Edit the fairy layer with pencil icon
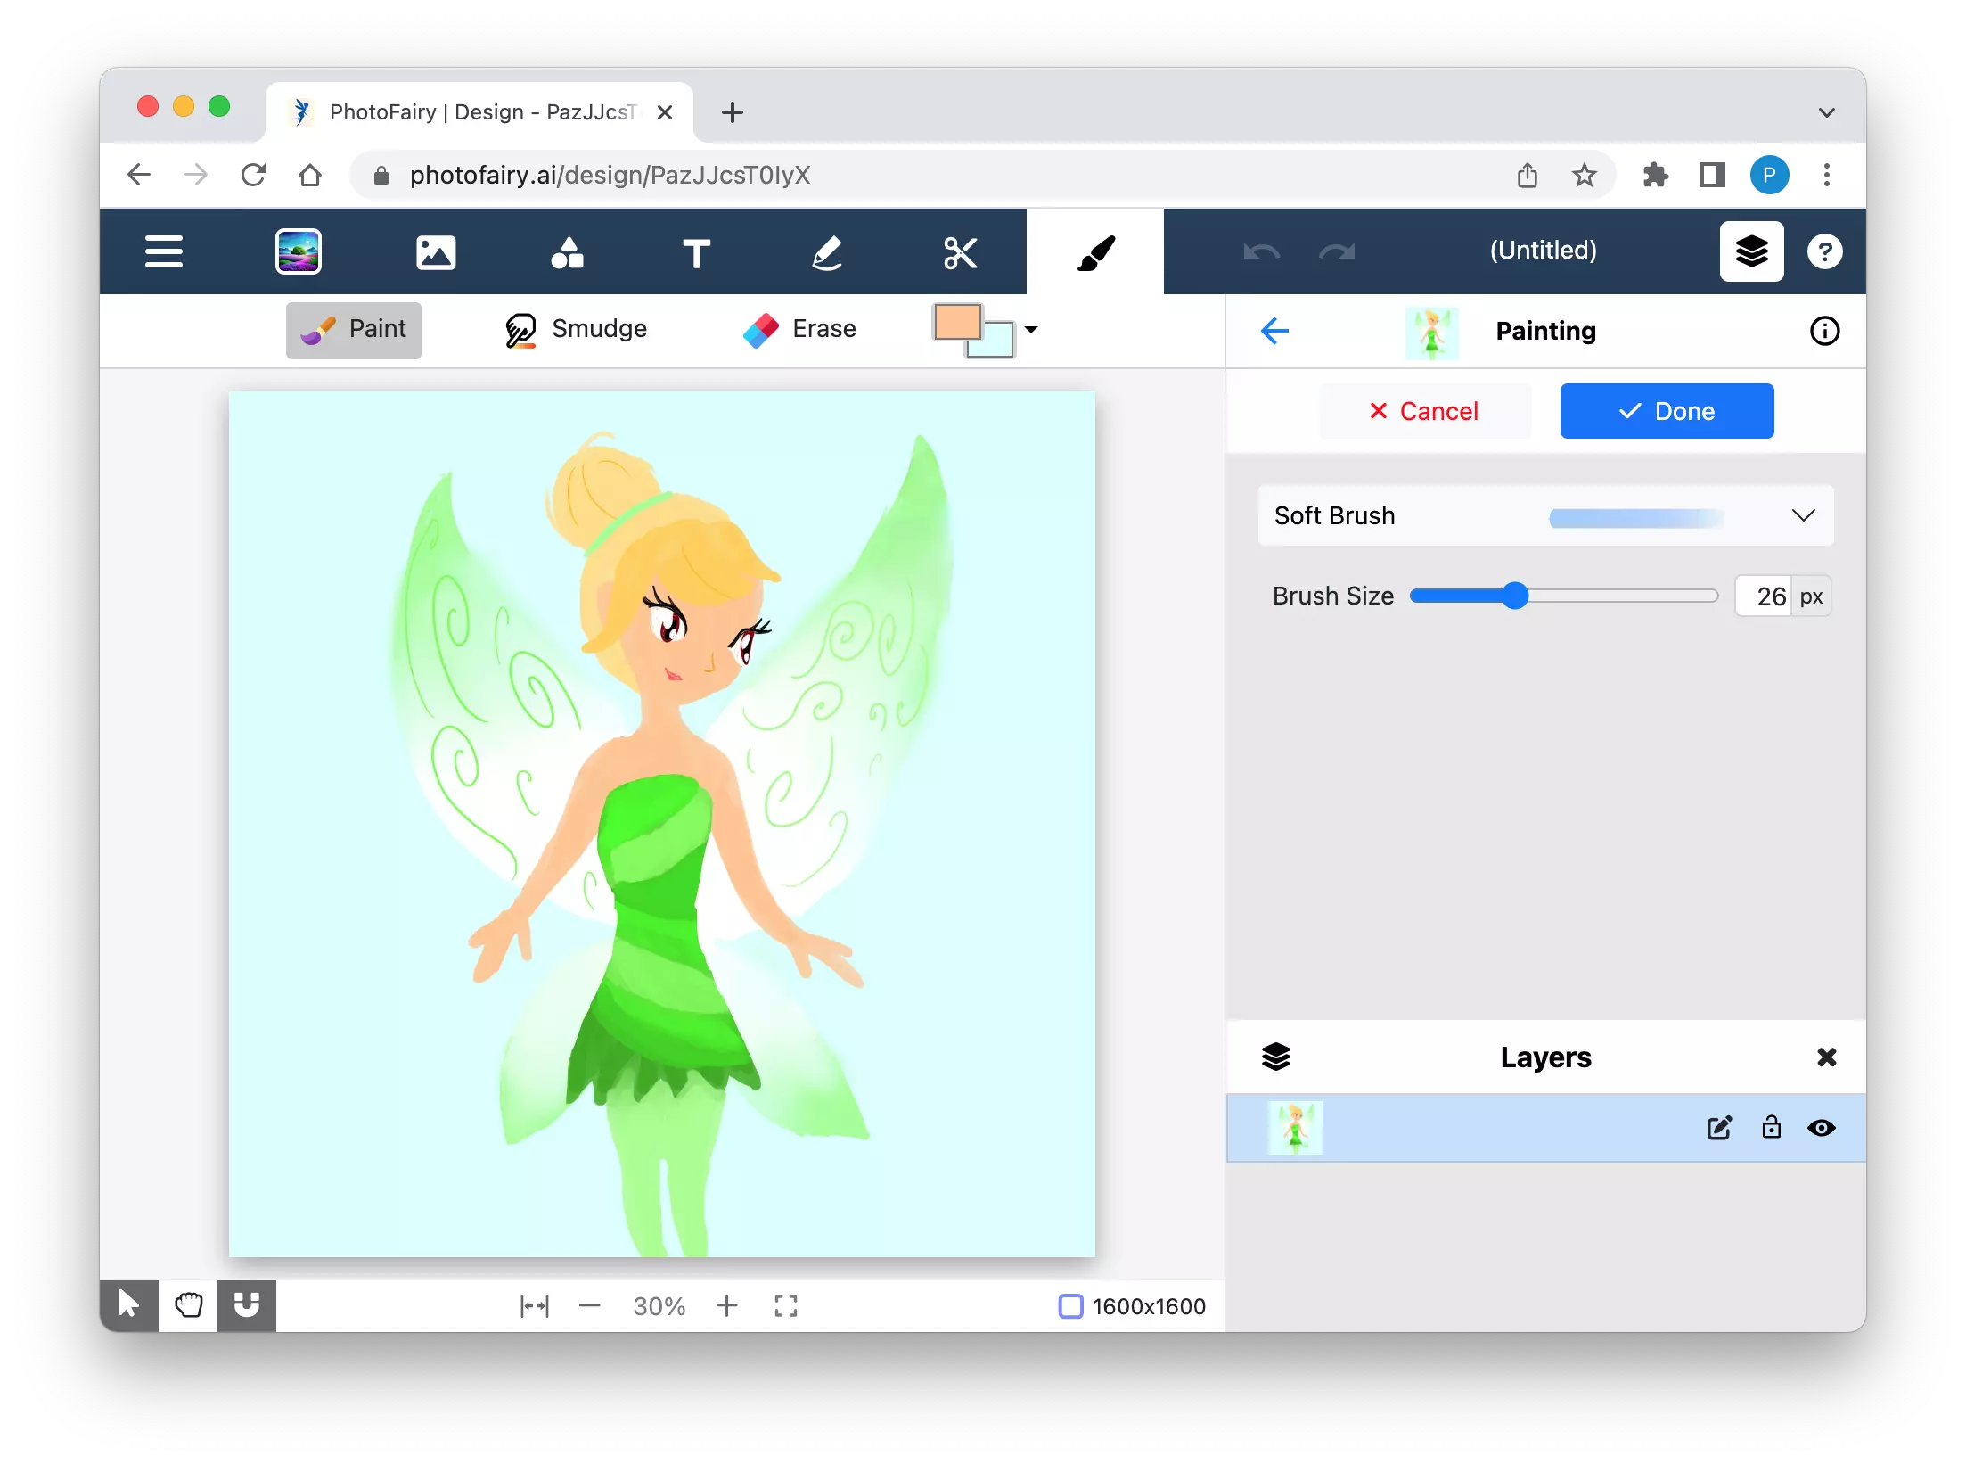This screenshot has width=1966, height=1464. pyautogui.click(x=1719, y=1128)
